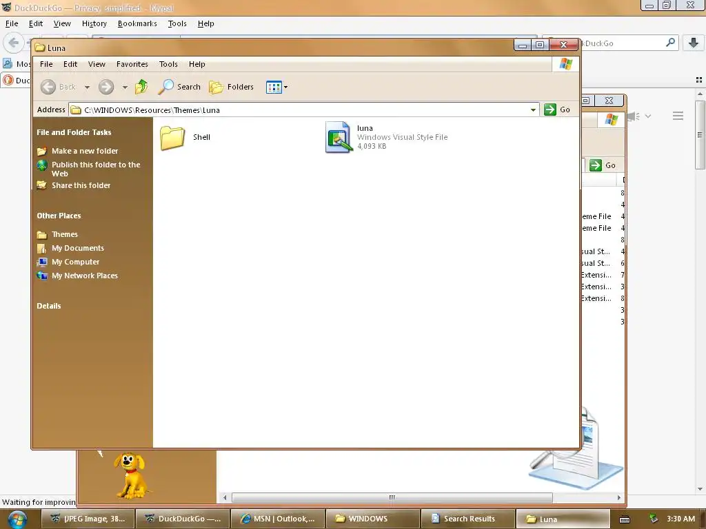This screenshot has height=529, width=706.
Task: Click browser downloads arrow icon
Action: (694, 43)
